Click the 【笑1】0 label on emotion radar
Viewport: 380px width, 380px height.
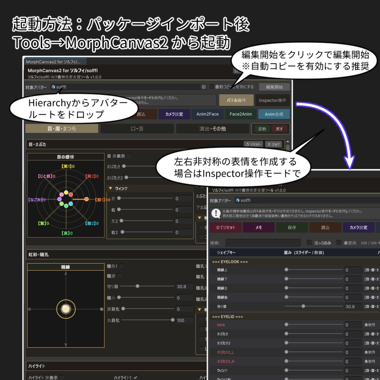[68, 166]
